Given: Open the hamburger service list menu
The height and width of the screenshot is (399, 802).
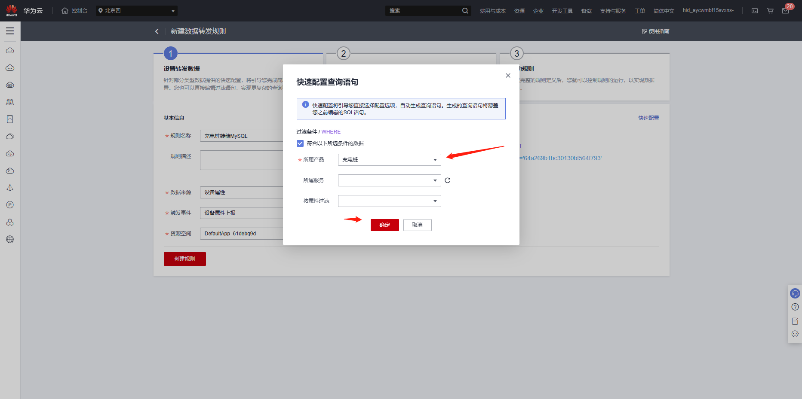Looking at the screenshot, I should [10, 31].
